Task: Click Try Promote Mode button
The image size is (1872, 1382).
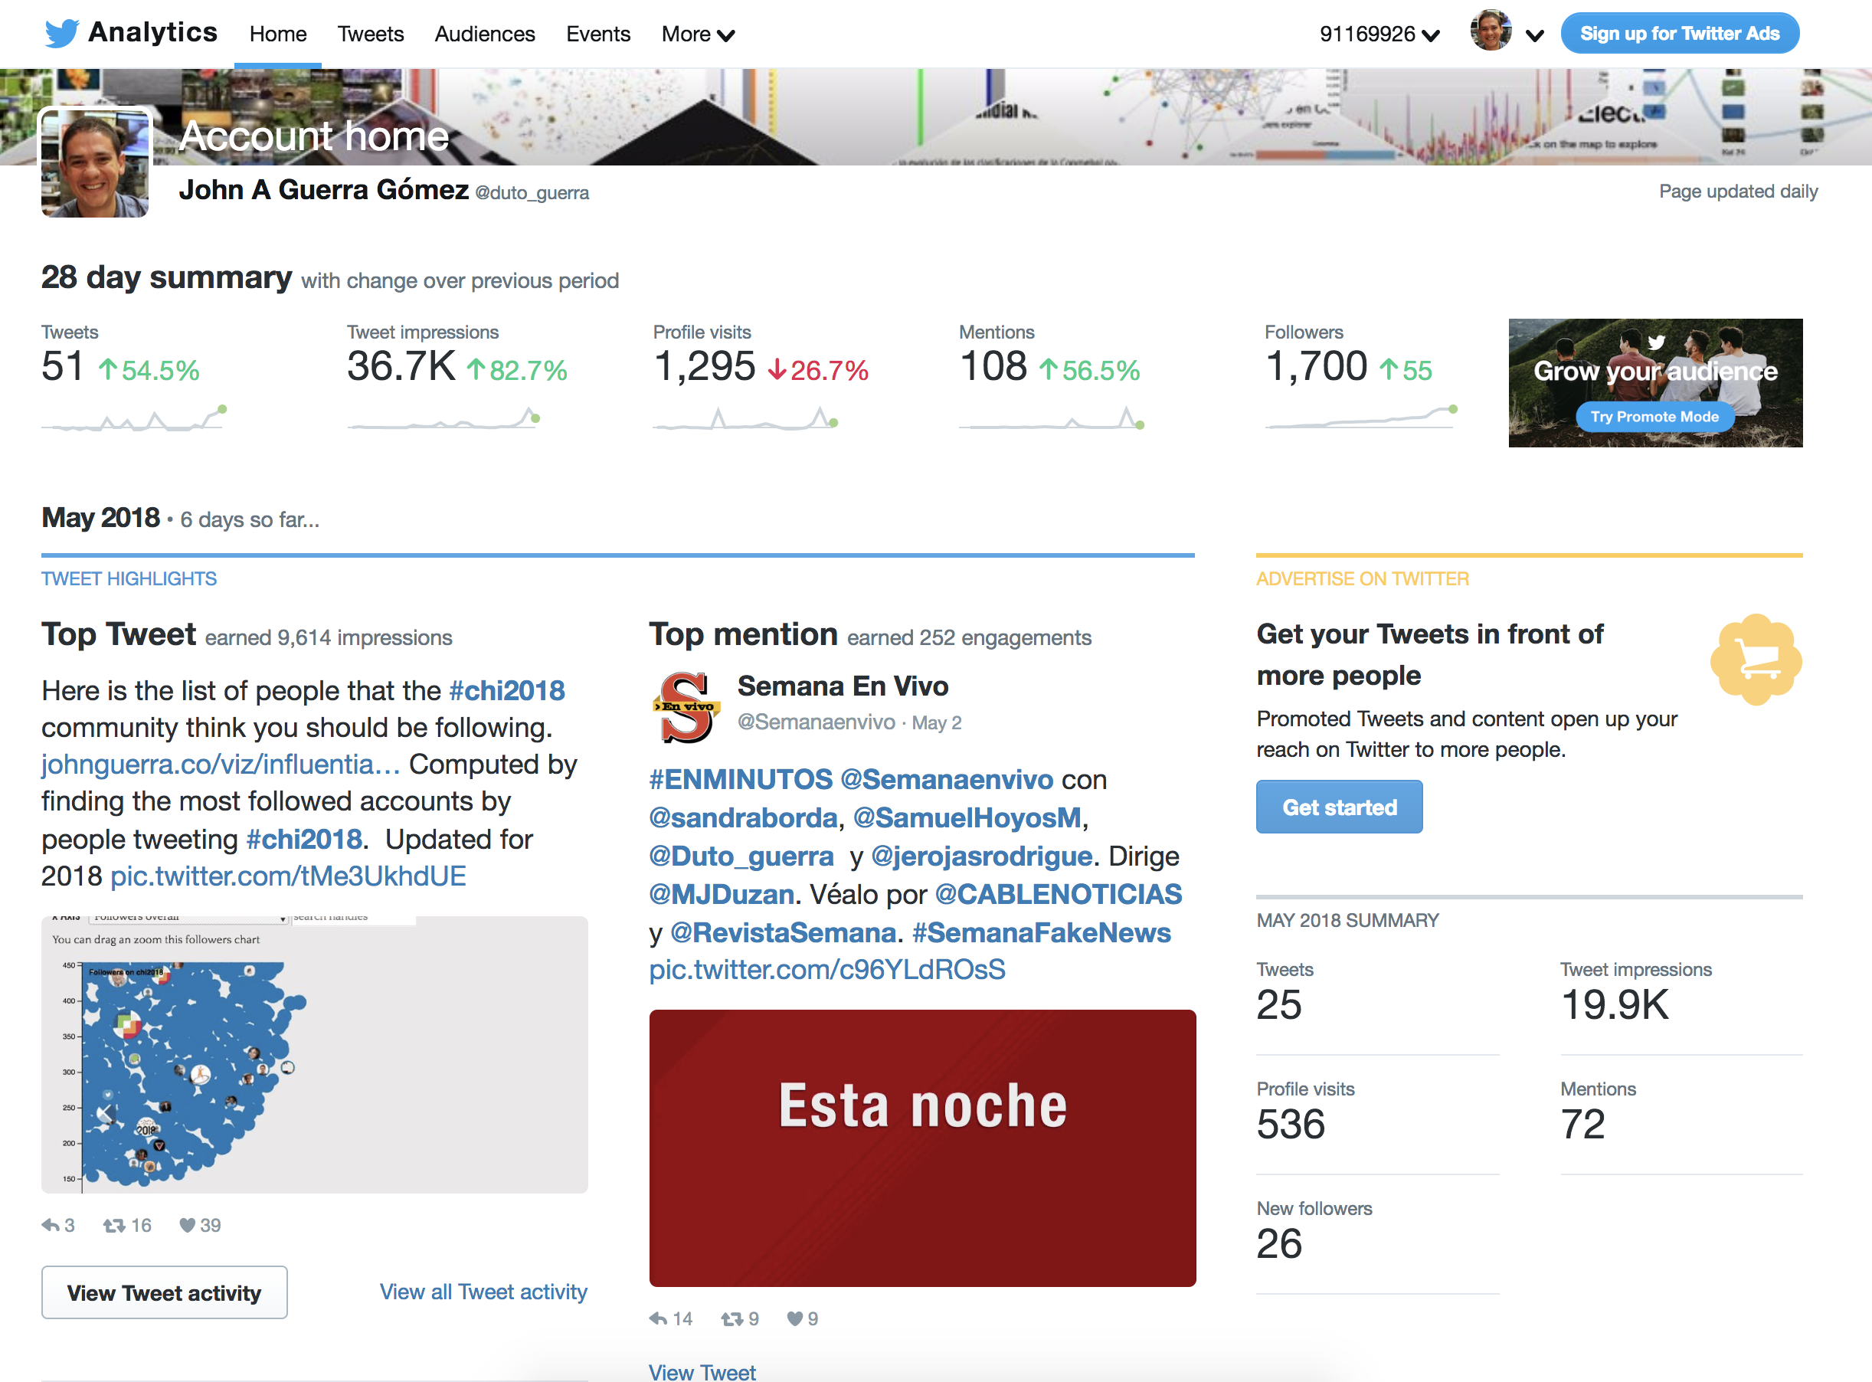Action: 1654,417
